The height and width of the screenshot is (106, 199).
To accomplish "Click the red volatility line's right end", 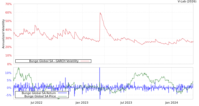I will pos(193,42).
